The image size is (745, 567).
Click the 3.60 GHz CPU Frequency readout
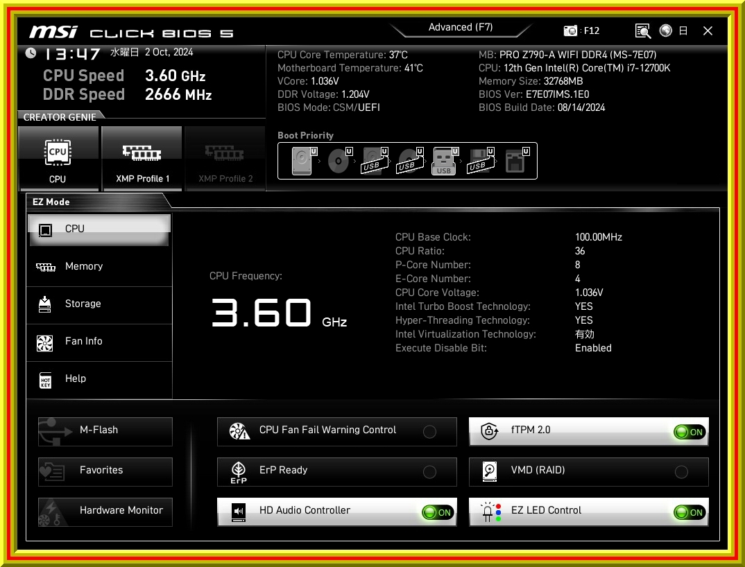[279, 313]
